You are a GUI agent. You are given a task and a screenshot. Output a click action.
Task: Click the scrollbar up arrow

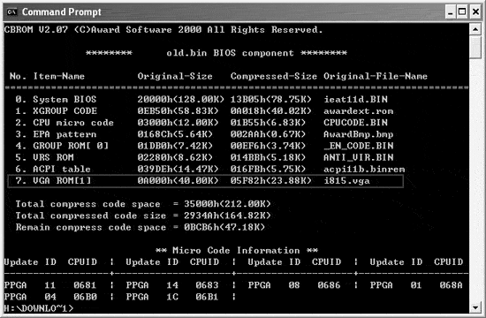pos(475,29)
